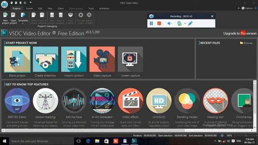This screenshot has width=258, height=145.
Task: Click the Close project ribbon icon
Action: coord(34,18)
